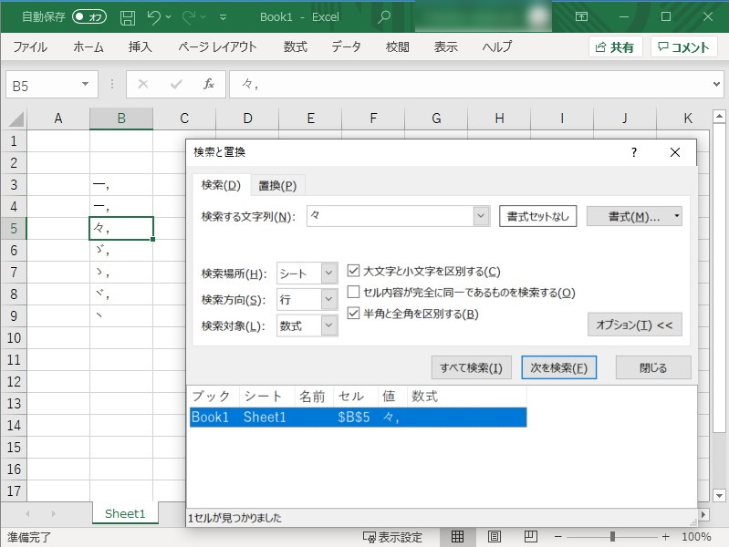Open the 数式 ribbon tab
The height and width of the screenshot is (547, 729).
296,46
